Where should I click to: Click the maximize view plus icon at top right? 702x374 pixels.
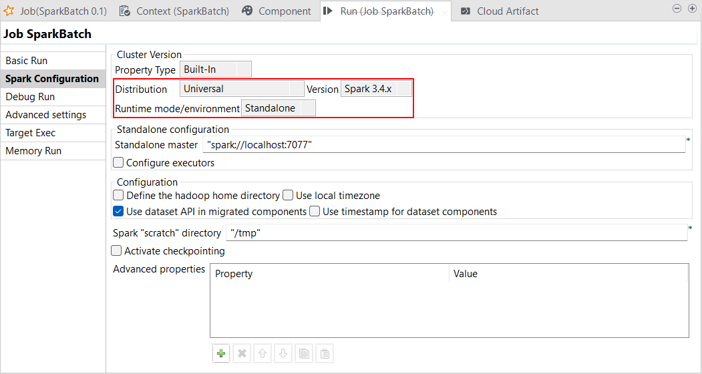[x=692, y=9]
